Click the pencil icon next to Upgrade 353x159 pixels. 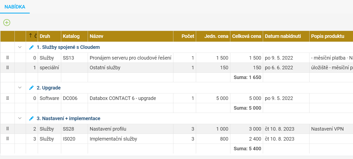tap(31, 88)
